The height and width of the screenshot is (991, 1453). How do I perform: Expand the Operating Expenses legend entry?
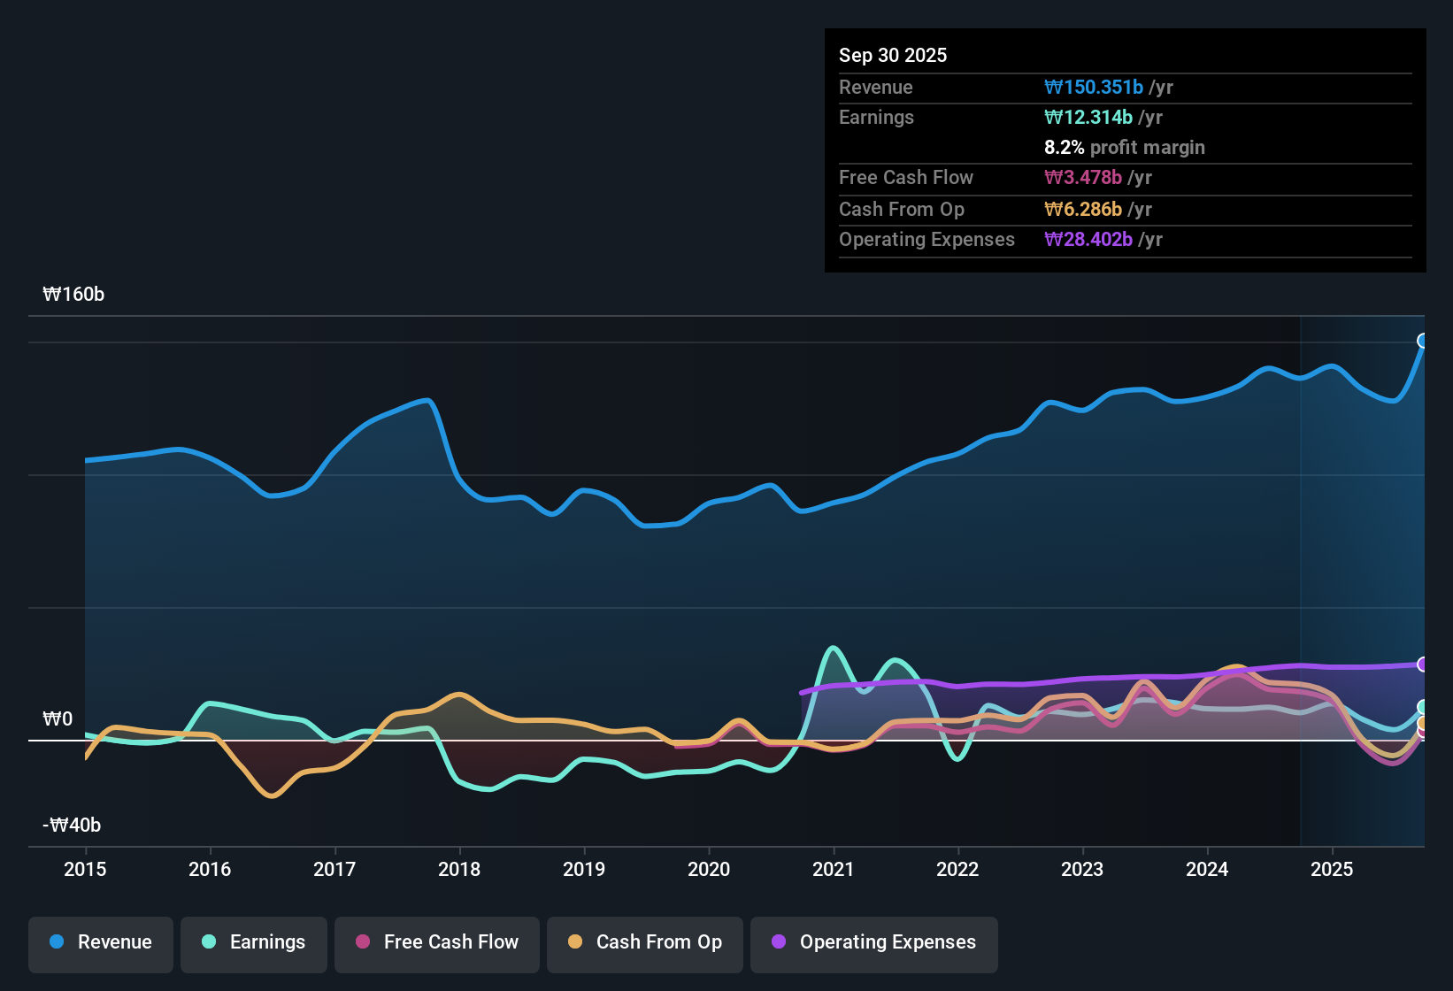874,943
